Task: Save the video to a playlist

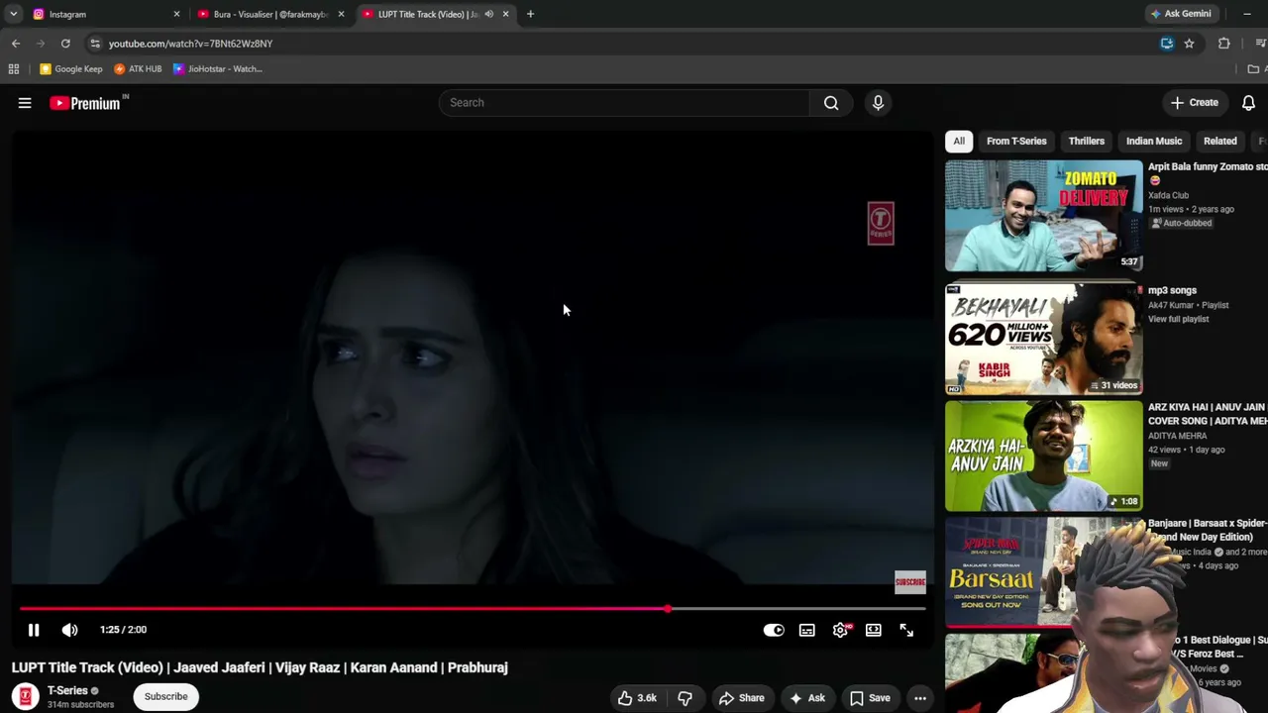Action: tap(870, 698)
